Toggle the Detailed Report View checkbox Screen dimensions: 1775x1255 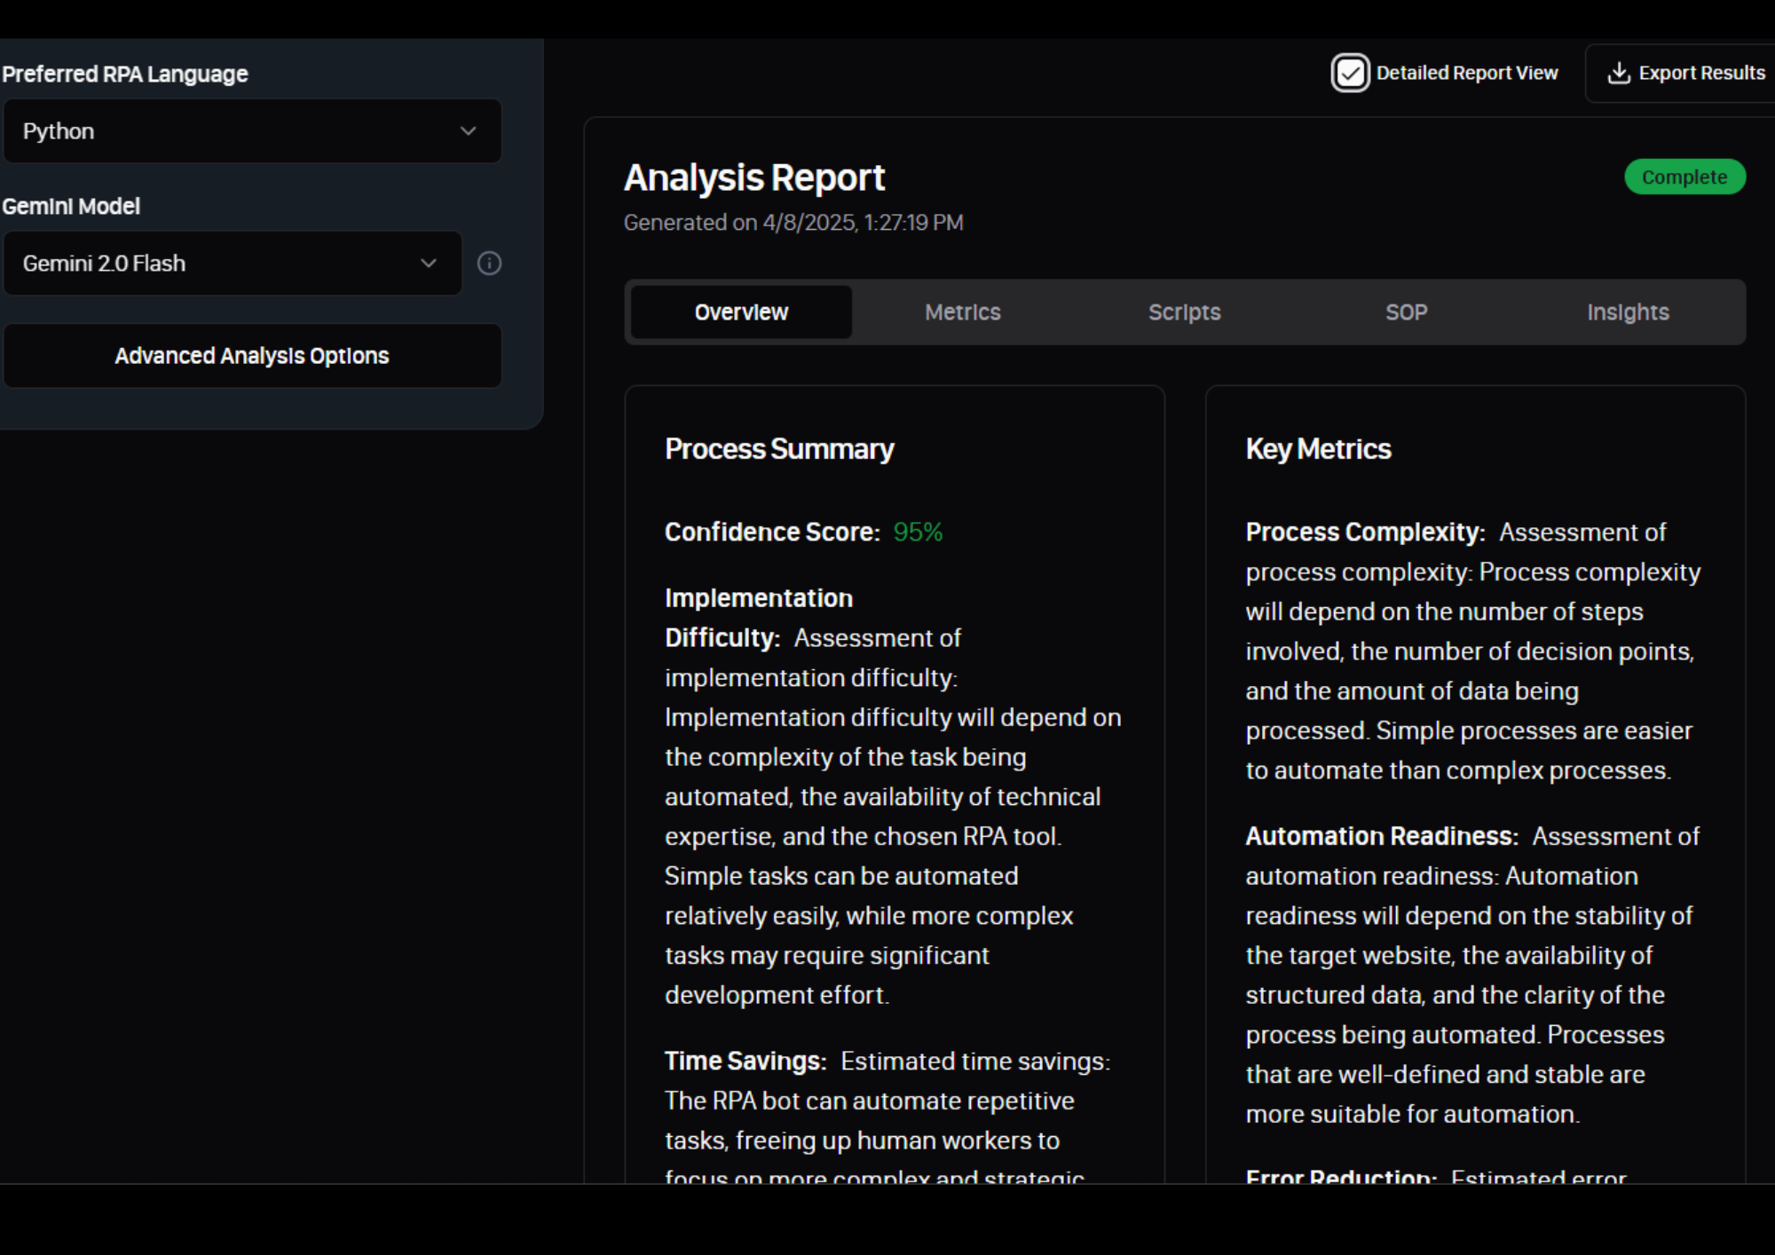[x=1350, y=73]
